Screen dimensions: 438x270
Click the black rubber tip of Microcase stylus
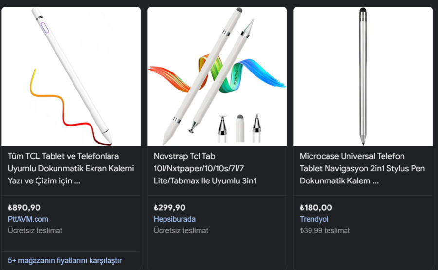tap(363, 11)
